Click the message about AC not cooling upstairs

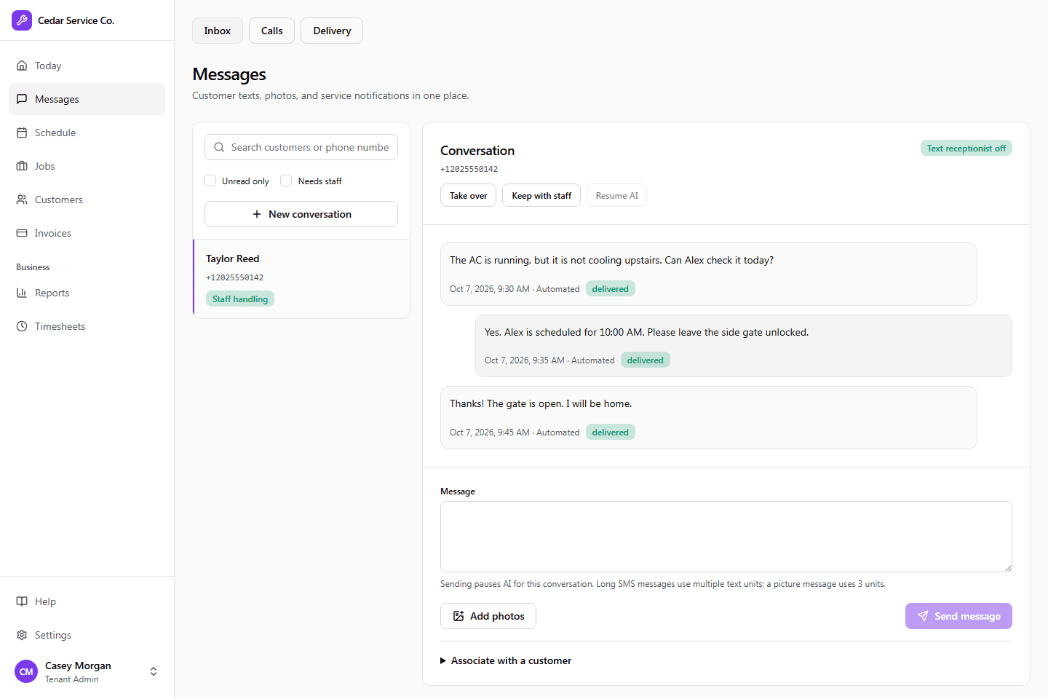pyautogui.click(x=709, y=274)
